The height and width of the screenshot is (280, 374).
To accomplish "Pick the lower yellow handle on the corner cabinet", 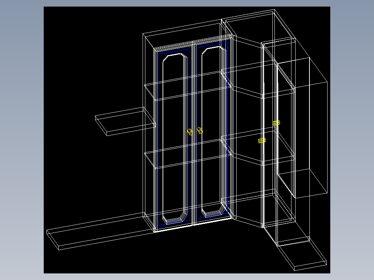I will [x=262, y=141].
